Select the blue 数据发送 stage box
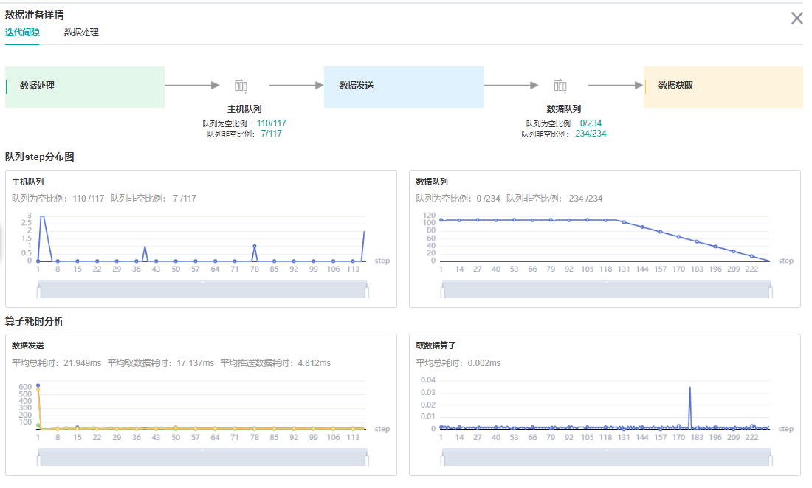This screenshot has width=812, height=488. 404,87
